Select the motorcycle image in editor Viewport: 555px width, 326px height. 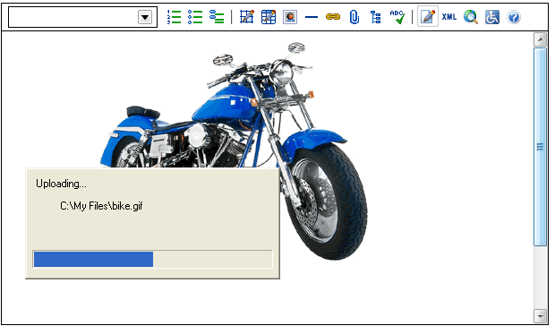pyautogui.click(x=234, y=150)
